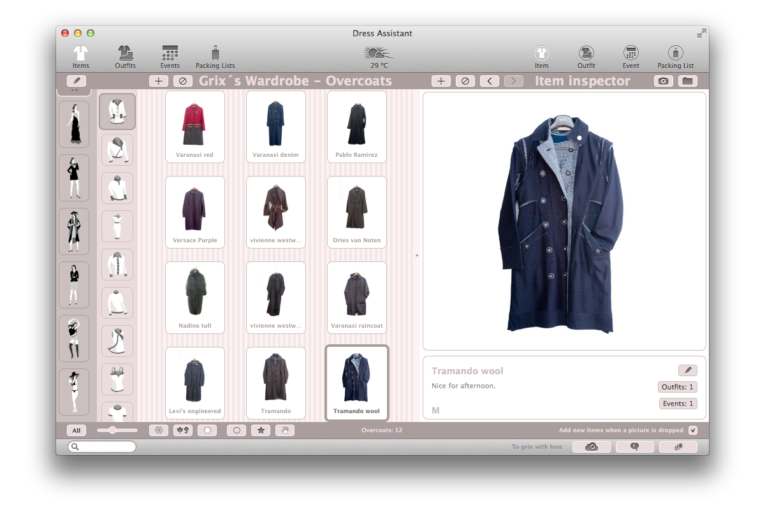Go to the next item with right chevron
Image resolution: width=765 pixels, height=510 pixels.
click(x=514, y=81)
